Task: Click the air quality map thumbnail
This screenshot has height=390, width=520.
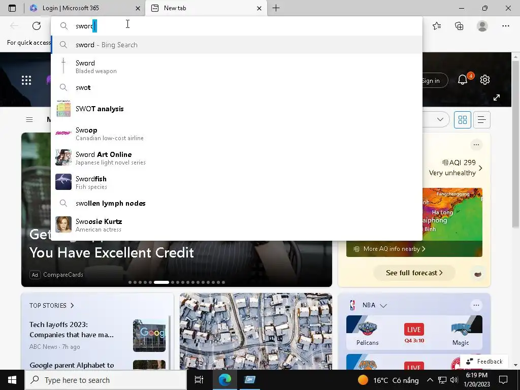Action: point(452,214)
